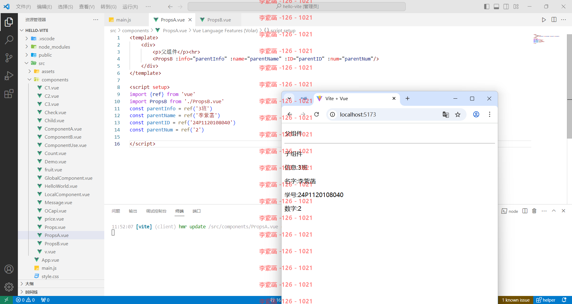Screen dimensions: 572x304
Task: Reload the browser page
Action: 317,114
